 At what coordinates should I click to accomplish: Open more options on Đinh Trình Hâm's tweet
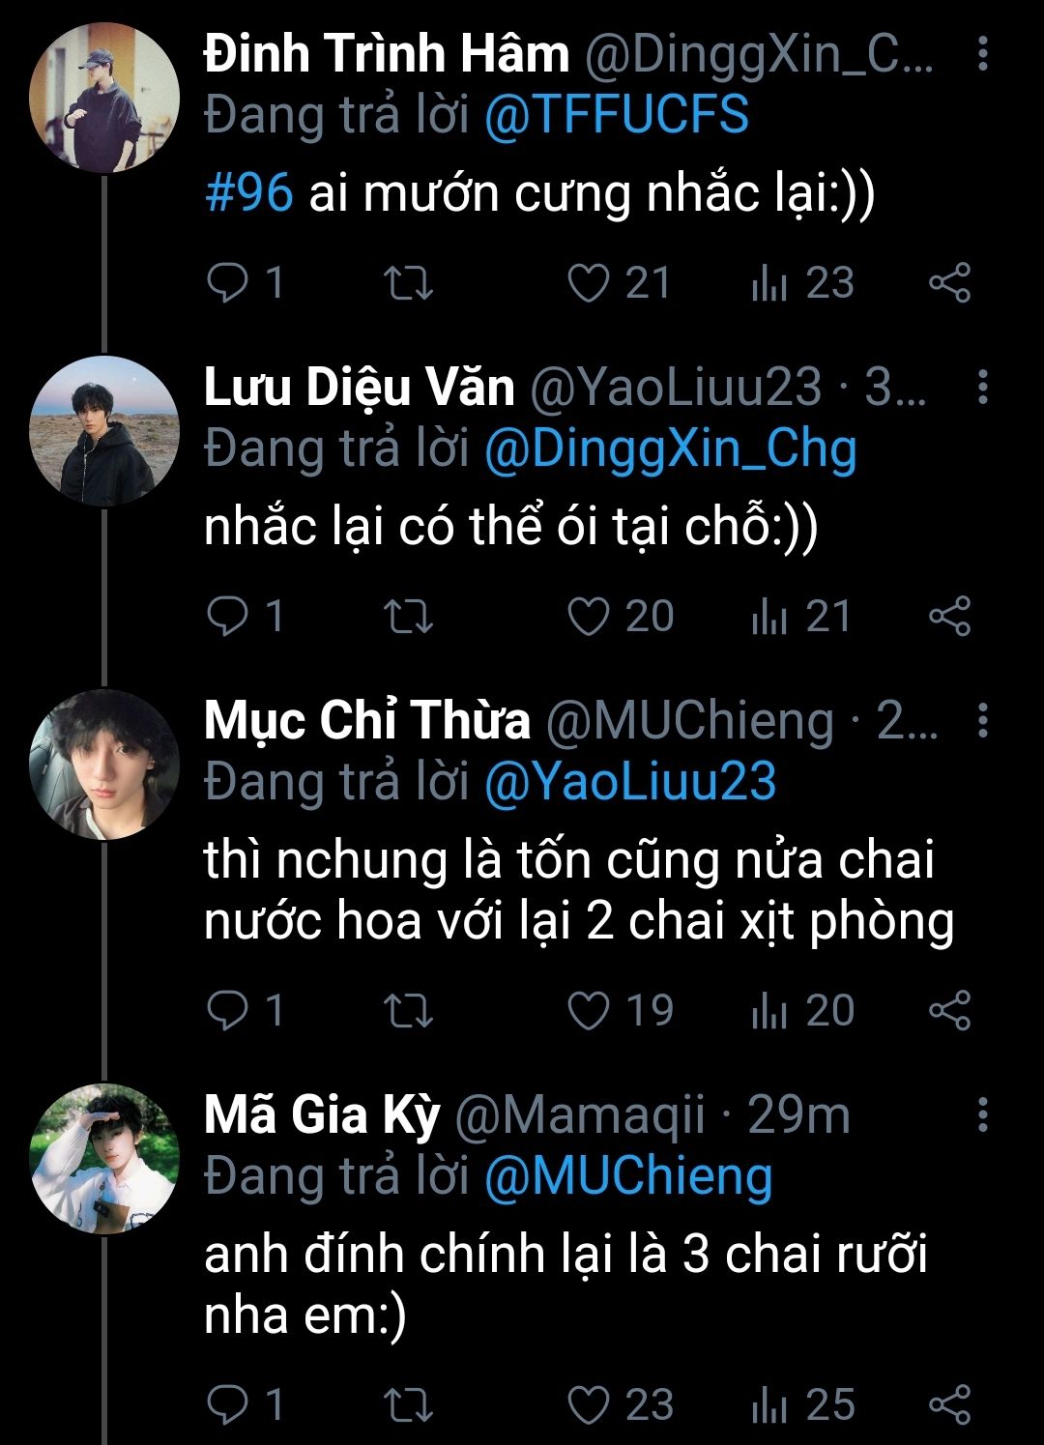tap(982, 54)
